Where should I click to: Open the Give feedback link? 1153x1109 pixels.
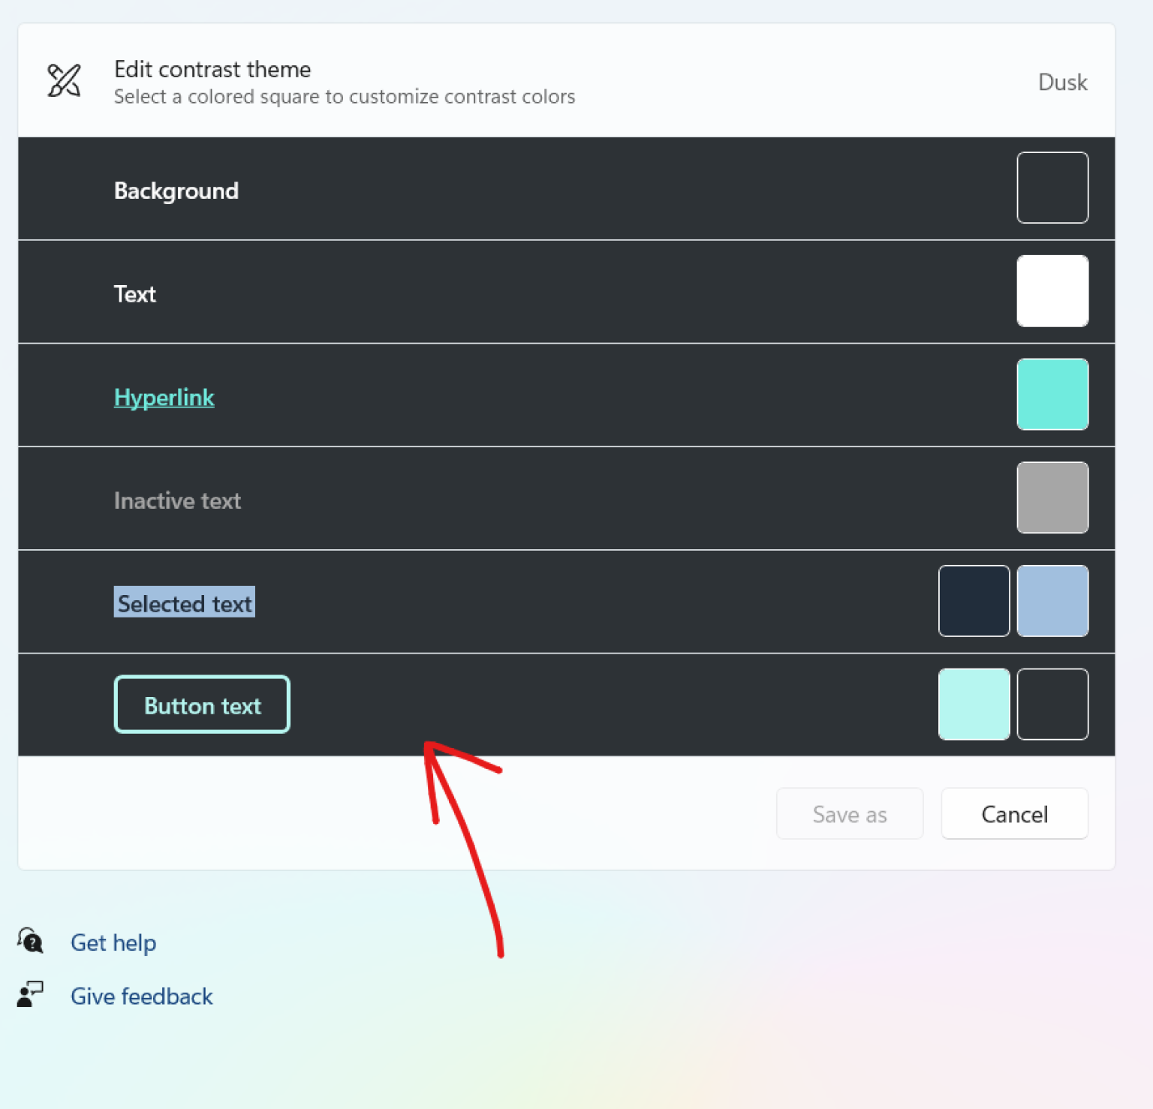pos(141,996)
